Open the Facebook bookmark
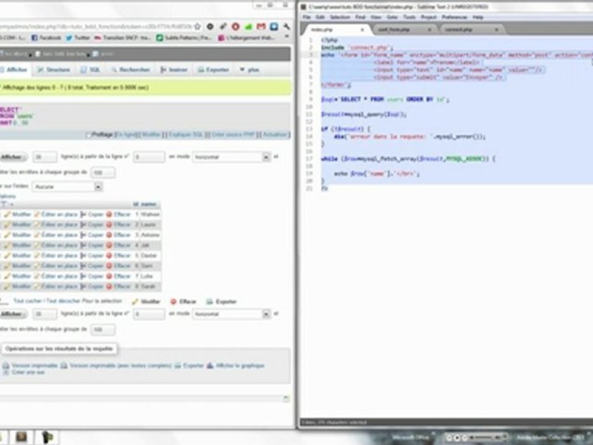The image size is (593, 445). [x=46, y=38]
